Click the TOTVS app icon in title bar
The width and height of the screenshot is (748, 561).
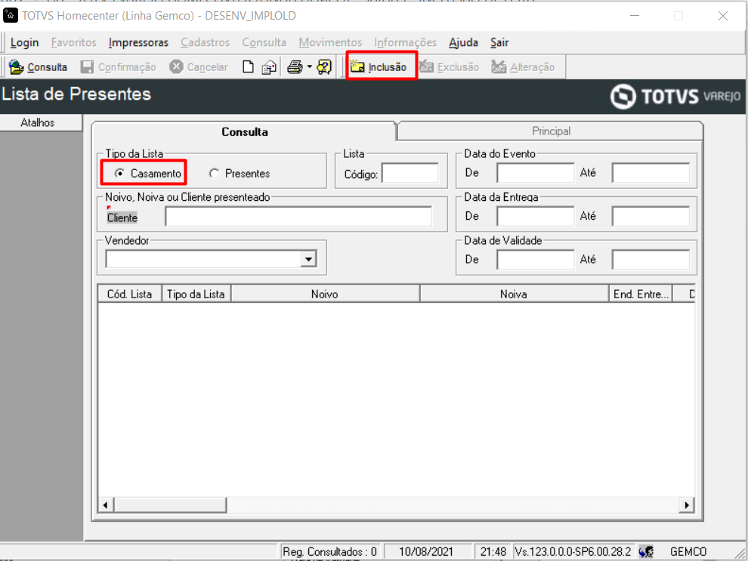pos(11,15)
